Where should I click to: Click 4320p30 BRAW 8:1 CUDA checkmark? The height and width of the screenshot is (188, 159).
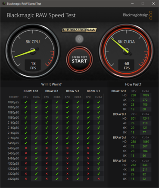pyautogui.click(x=57, y=169)
